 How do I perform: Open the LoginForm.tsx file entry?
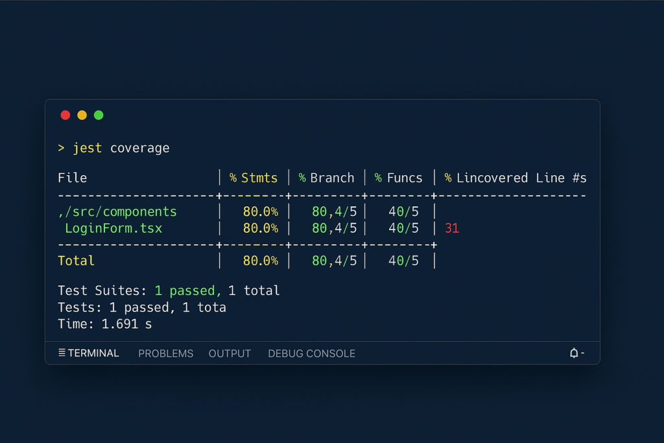pyautogui.click(x=113, y=228)
